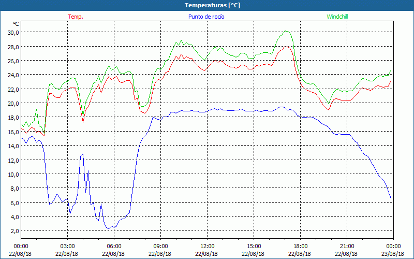Click the 4,0 y-axis value
414x259 pixels.
click(14, 217)
